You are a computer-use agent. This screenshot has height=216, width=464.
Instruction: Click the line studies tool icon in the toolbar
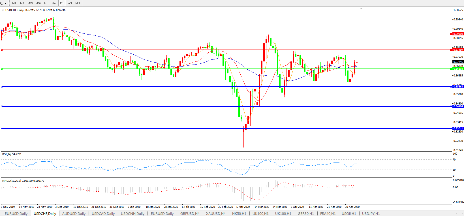(x=2, y=3)
